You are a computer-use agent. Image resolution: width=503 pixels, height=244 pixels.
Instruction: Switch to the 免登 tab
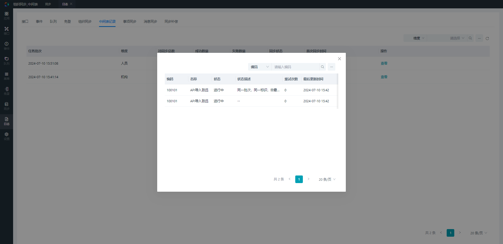(x=68, y=21)
